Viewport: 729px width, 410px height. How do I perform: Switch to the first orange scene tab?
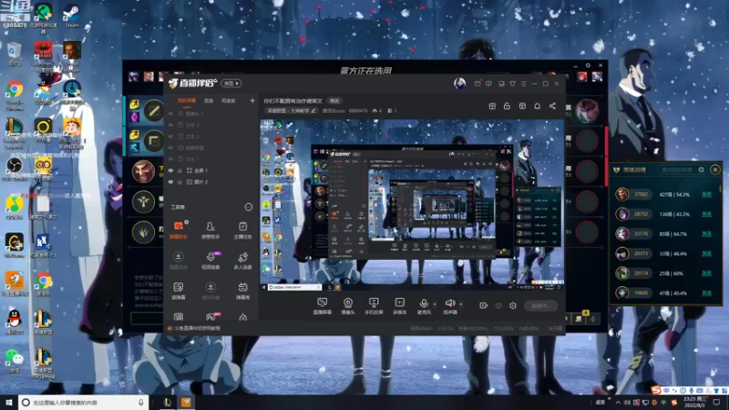pyautogui.click(x=187, y=100)
